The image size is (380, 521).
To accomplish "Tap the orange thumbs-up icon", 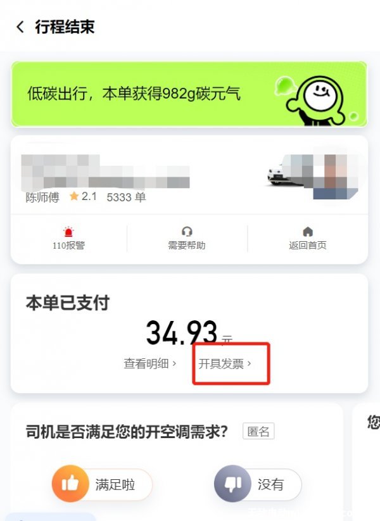I will pos(70,484).
